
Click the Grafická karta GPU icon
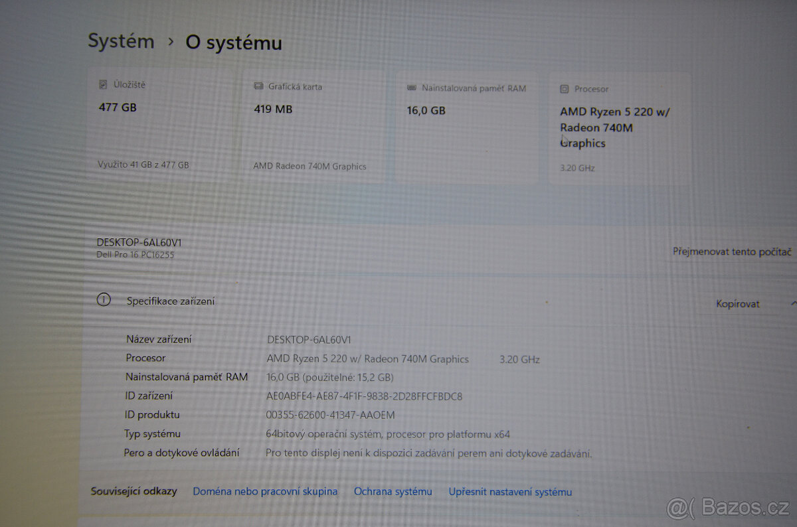(258, 86)
